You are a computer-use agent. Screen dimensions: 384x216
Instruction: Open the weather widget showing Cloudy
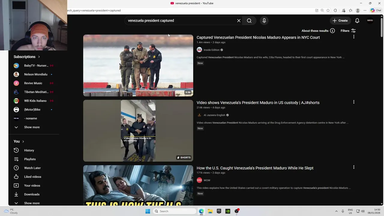coord(11,211)
